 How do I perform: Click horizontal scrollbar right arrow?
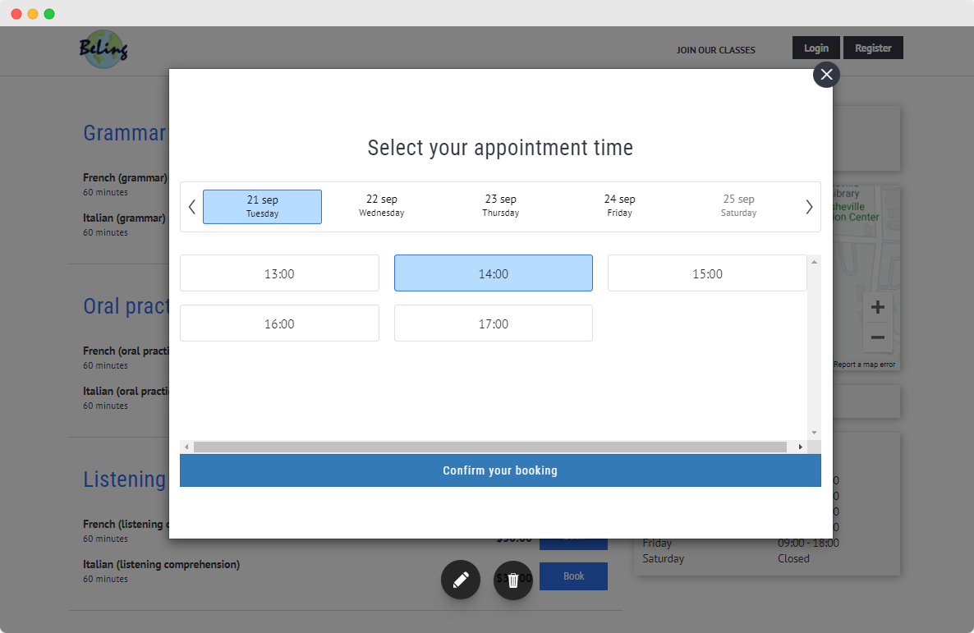coord(800,447)
